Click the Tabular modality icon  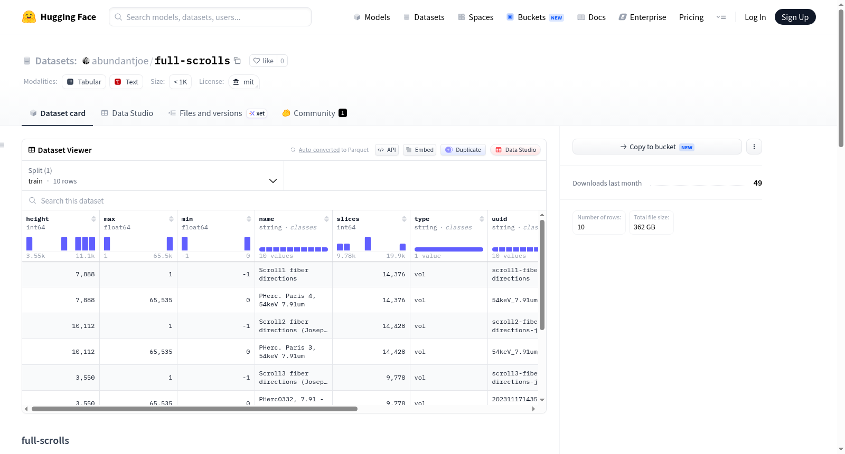pos(70,82)
